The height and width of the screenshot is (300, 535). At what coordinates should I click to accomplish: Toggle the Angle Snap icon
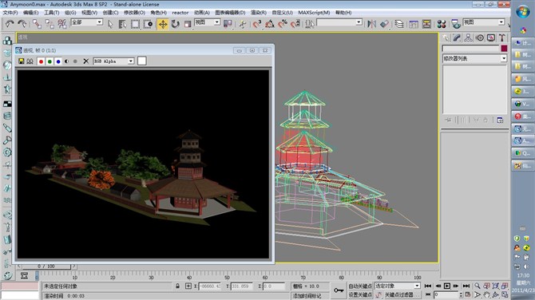pos(270,24)
